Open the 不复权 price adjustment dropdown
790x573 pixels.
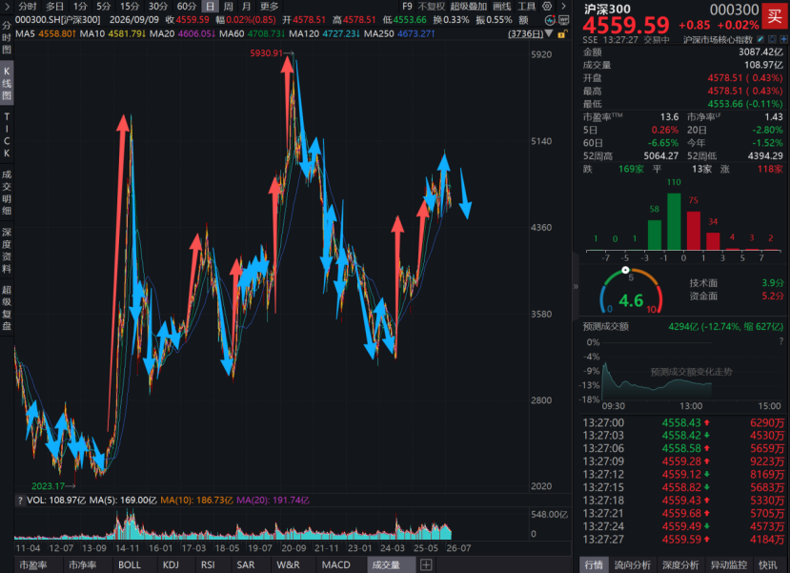pos(432,6)
